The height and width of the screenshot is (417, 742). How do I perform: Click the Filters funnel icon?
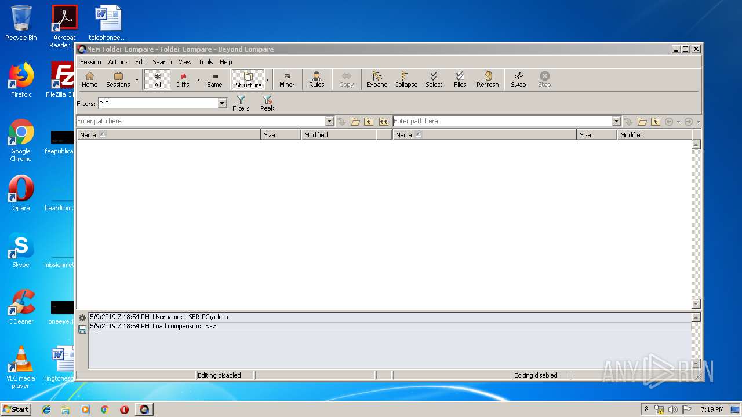coord(241,104)
